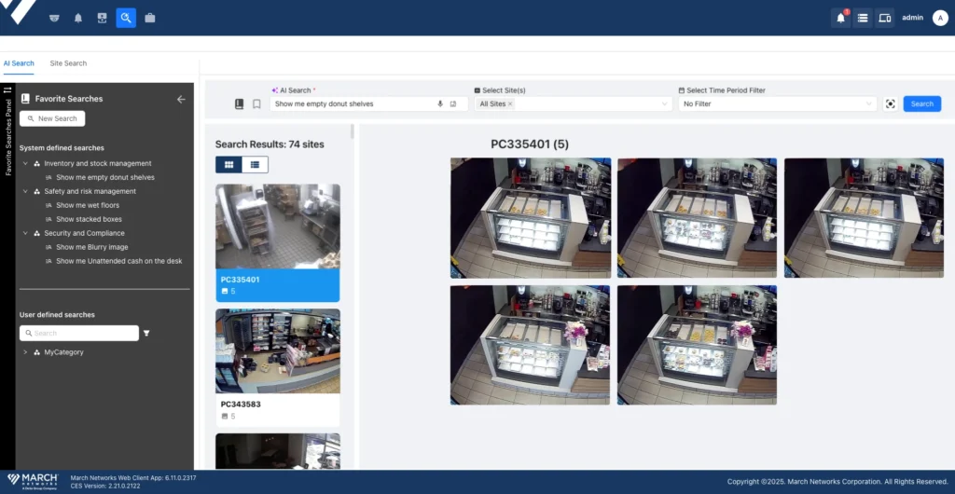Switch results to grid view
This screenshot has width=955, height=494.
[228, 164]
